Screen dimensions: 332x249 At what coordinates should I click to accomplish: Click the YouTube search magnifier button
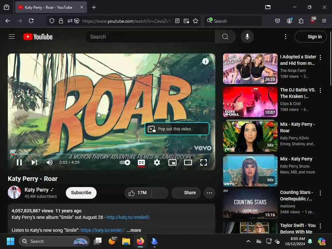point(225,37)
